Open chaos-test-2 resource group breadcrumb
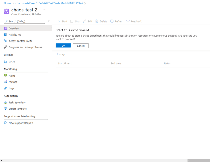 coord(49,3)
